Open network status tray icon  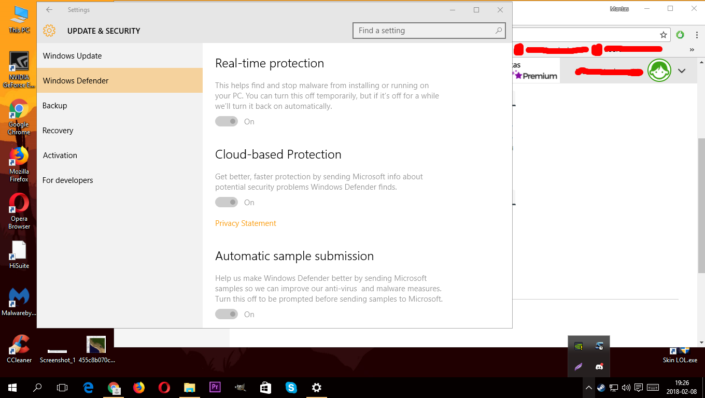pos(614,388)
